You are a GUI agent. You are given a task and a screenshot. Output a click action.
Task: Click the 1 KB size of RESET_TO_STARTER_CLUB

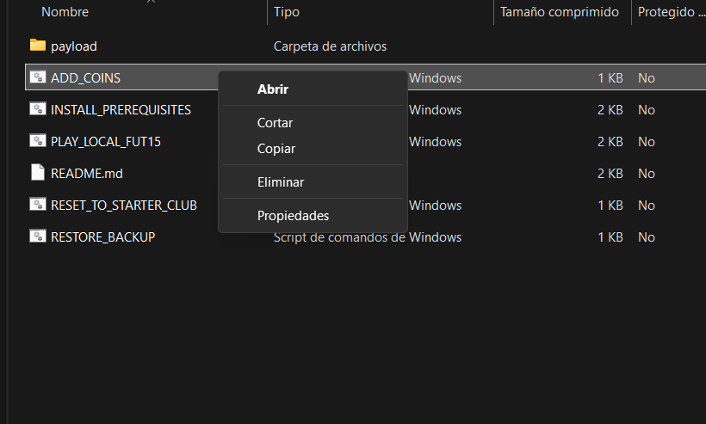coord(610,206)
